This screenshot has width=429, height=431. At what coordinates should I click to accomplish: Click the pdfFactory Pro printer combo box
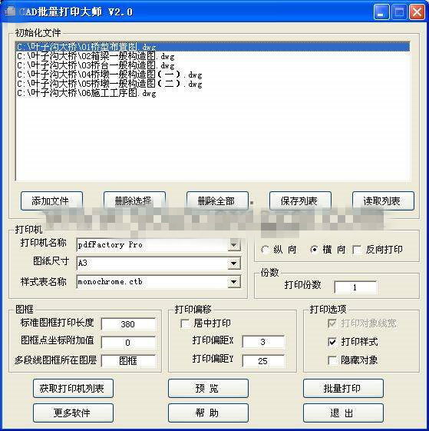[159, 244]
